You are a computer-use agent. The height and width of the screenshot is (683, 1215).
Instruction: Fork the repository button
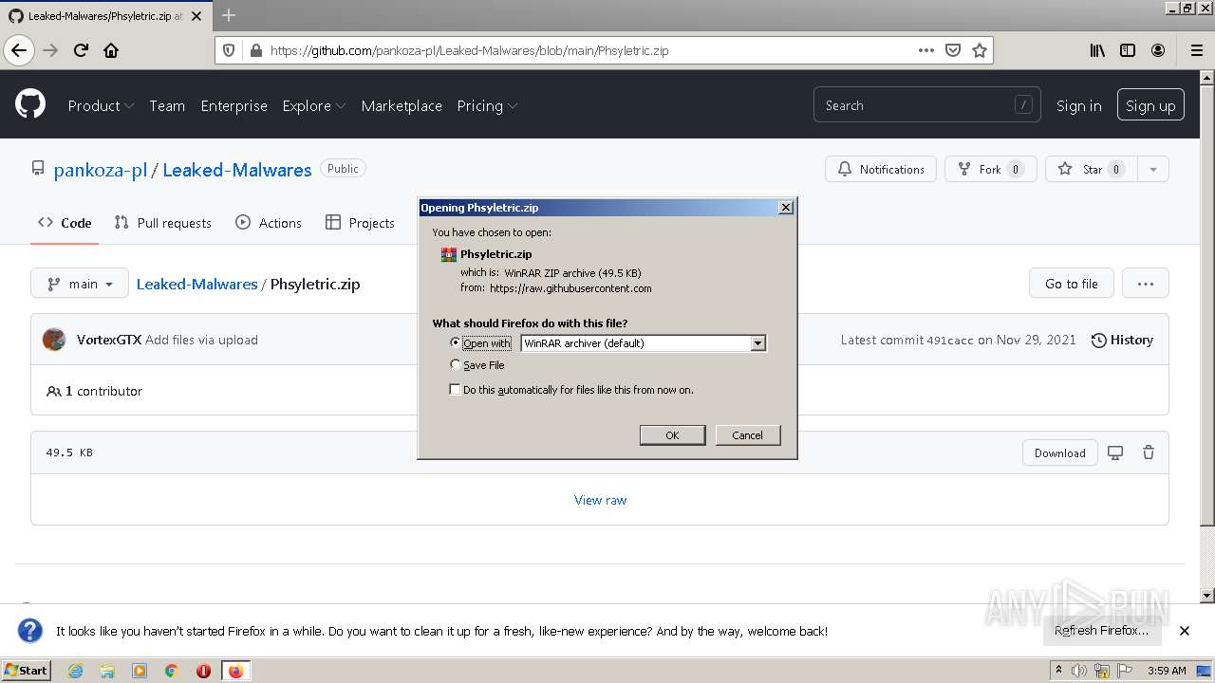pos(991,169)
